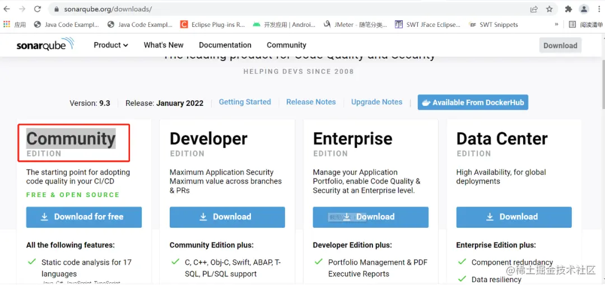The image size is (605, 285).
Task: Click 'Portfolio Management & PDF Executive Reports' text
Action: (378, 268)
